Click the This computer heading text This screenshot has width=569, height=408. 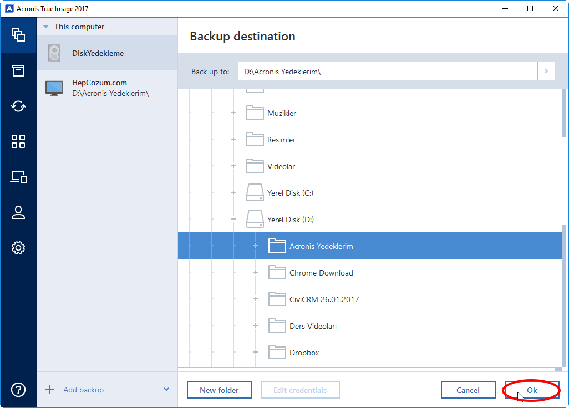(x=79, y=27)
